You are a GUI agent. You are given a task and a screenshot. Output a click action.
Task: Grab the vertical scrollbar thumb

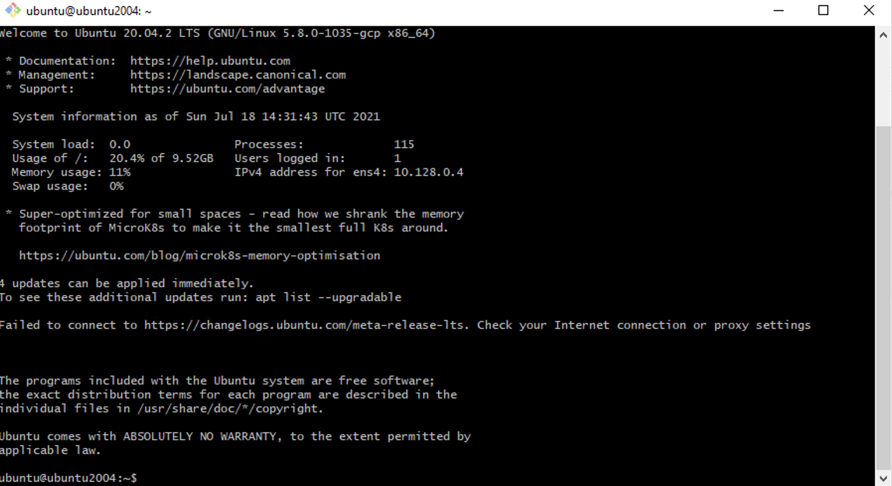coord(883,298)
